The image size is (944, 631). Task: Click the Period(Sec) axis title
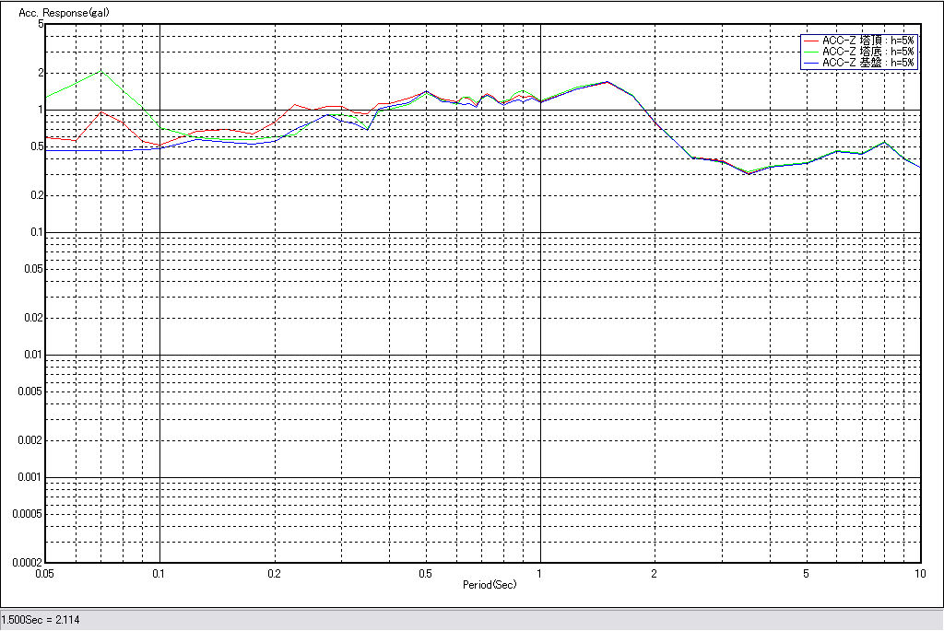click(490, 585)
